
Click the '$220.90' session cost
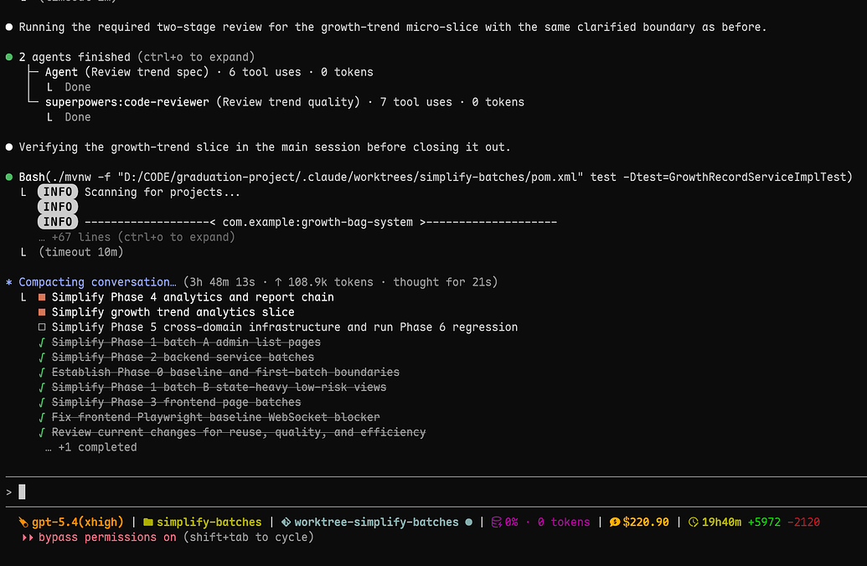pyautogui.click(x=646, y=522)
